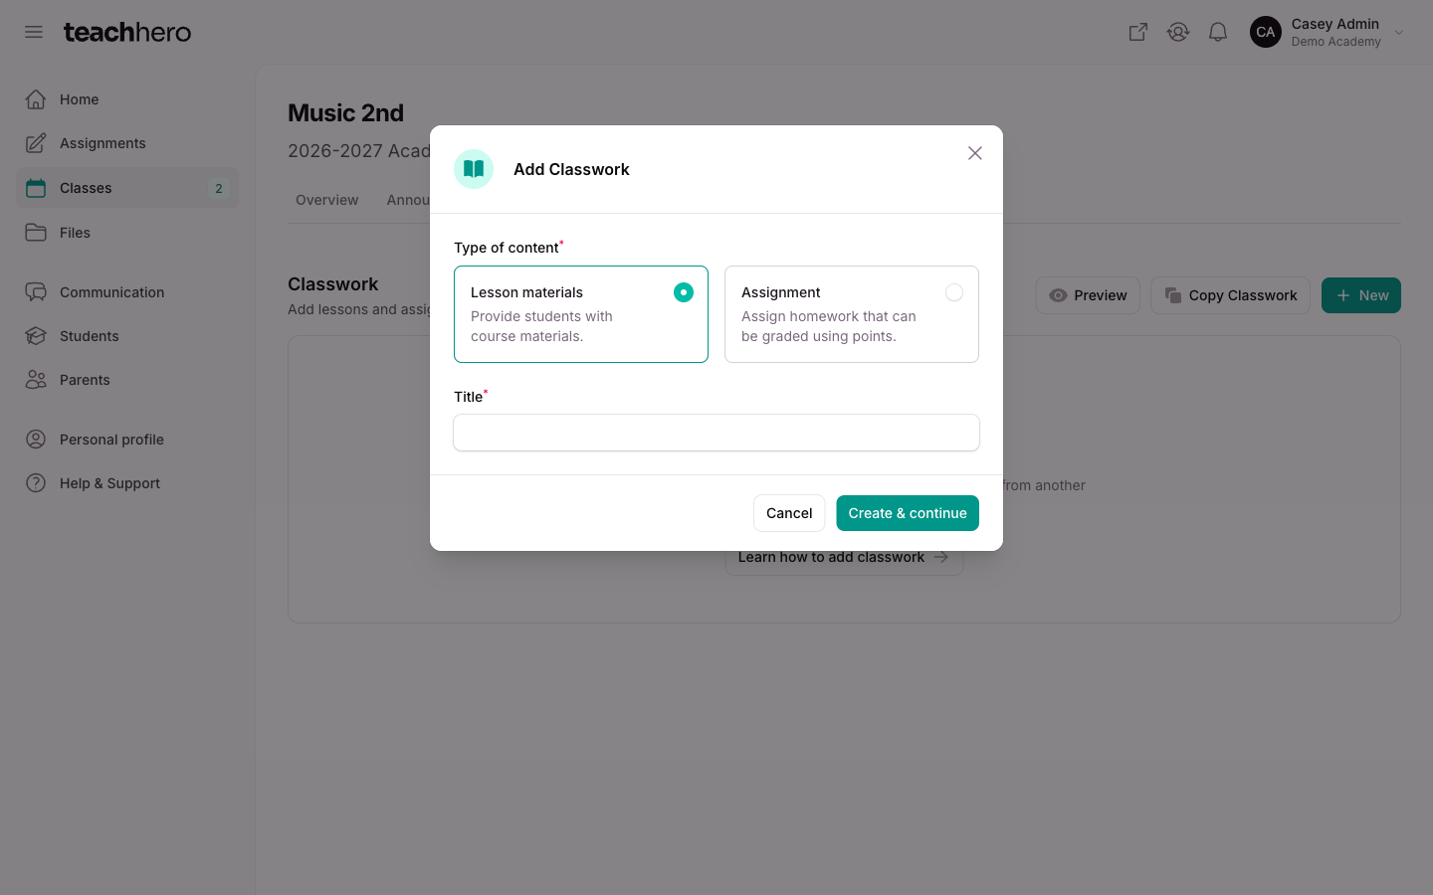The height and width of the screenshot is (895, 1433).
Task: Open the Overview tab
Action: (327, 200)
